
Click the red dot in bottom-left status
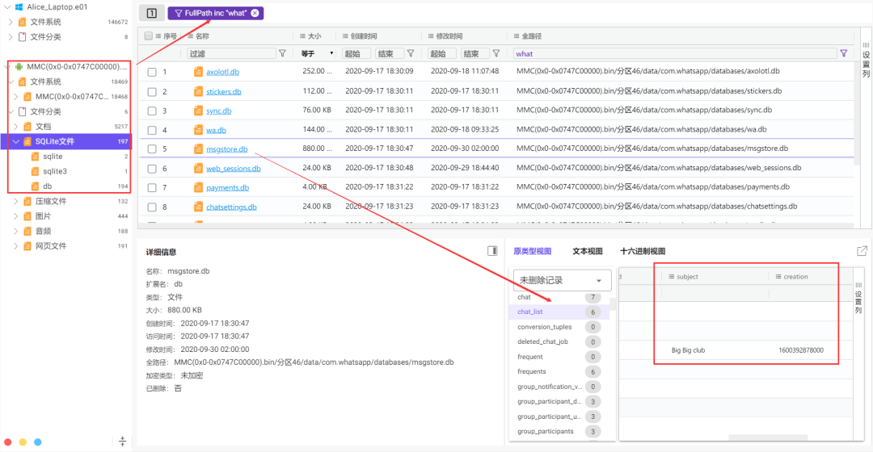pos(8,442)
